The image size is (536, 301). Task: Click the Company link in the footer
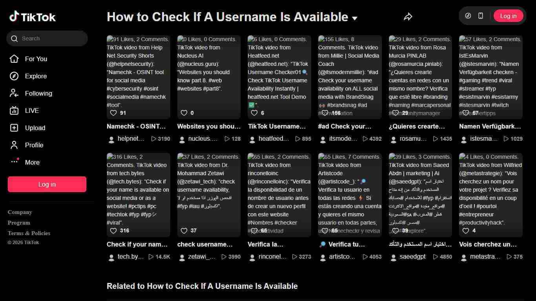[20, 212]
